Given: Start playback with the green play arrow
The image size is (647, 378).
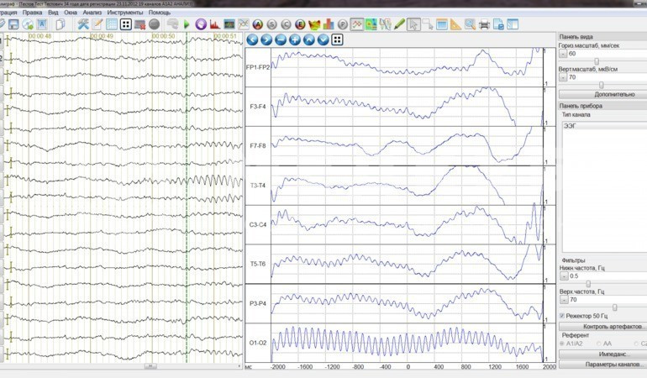Looking at the screenshot, I should pyautogui.click(x=187, y=24).
